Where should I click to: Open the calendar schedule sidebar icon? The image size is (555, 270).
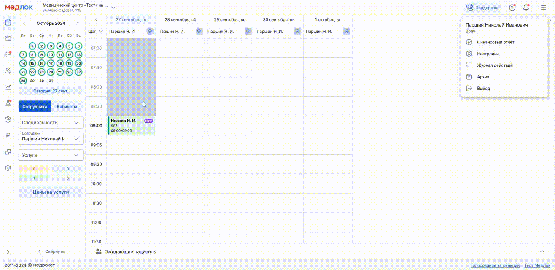(x=8, y=22)
